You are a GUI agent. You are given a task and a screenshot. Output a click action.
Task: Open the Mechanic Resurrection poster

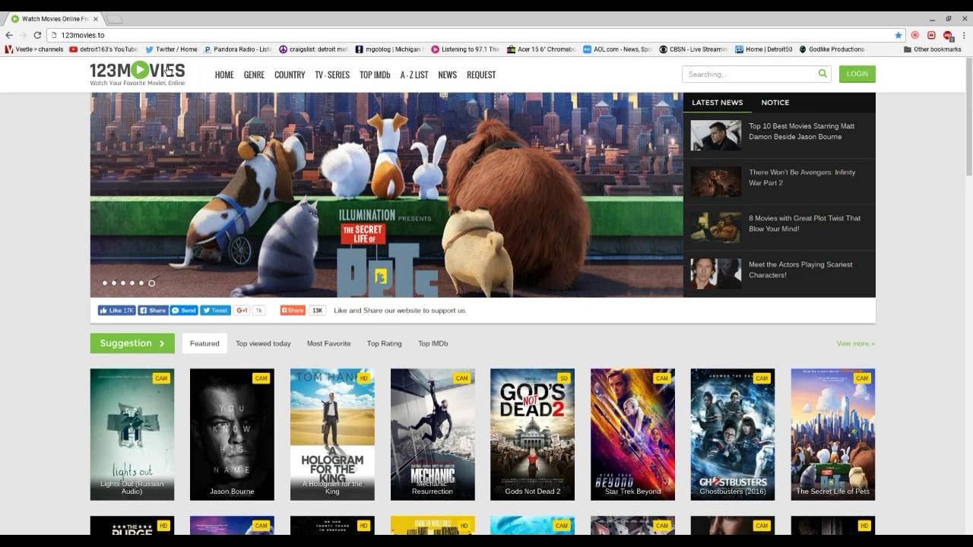coord(433,435)
